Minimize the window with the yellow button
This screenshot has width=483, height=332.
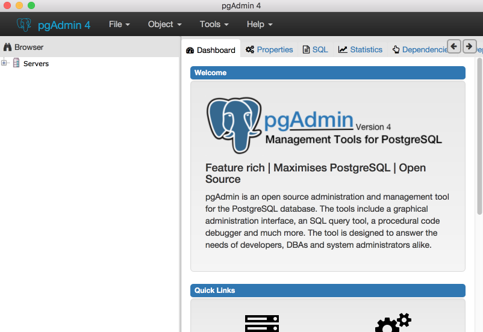coord(19,5)
